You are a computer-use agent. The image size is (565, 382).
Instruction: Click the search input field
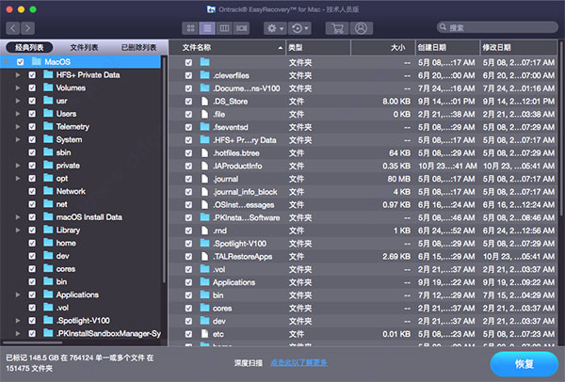[497, 27]
